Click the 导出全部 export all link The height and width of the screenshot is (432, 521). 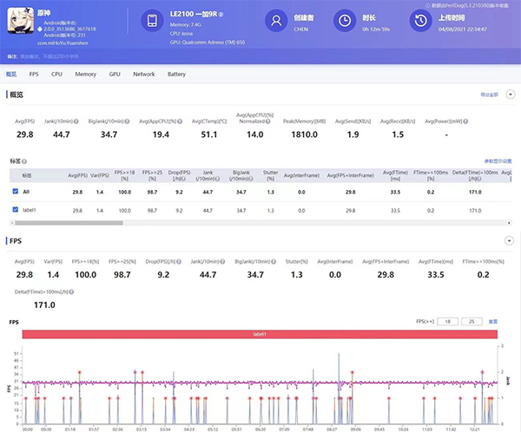pyautogui.click(x=489, y=94)
